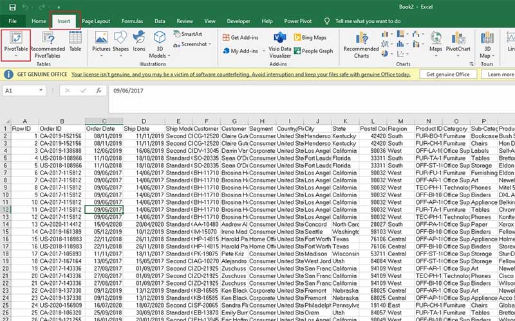Click the postal code 28027 cell
515x321 pixels.
[x=373, y=224]
